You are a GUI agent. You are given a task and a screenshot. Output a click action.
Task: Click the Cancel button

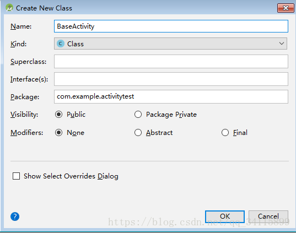(x=268, y=216)
